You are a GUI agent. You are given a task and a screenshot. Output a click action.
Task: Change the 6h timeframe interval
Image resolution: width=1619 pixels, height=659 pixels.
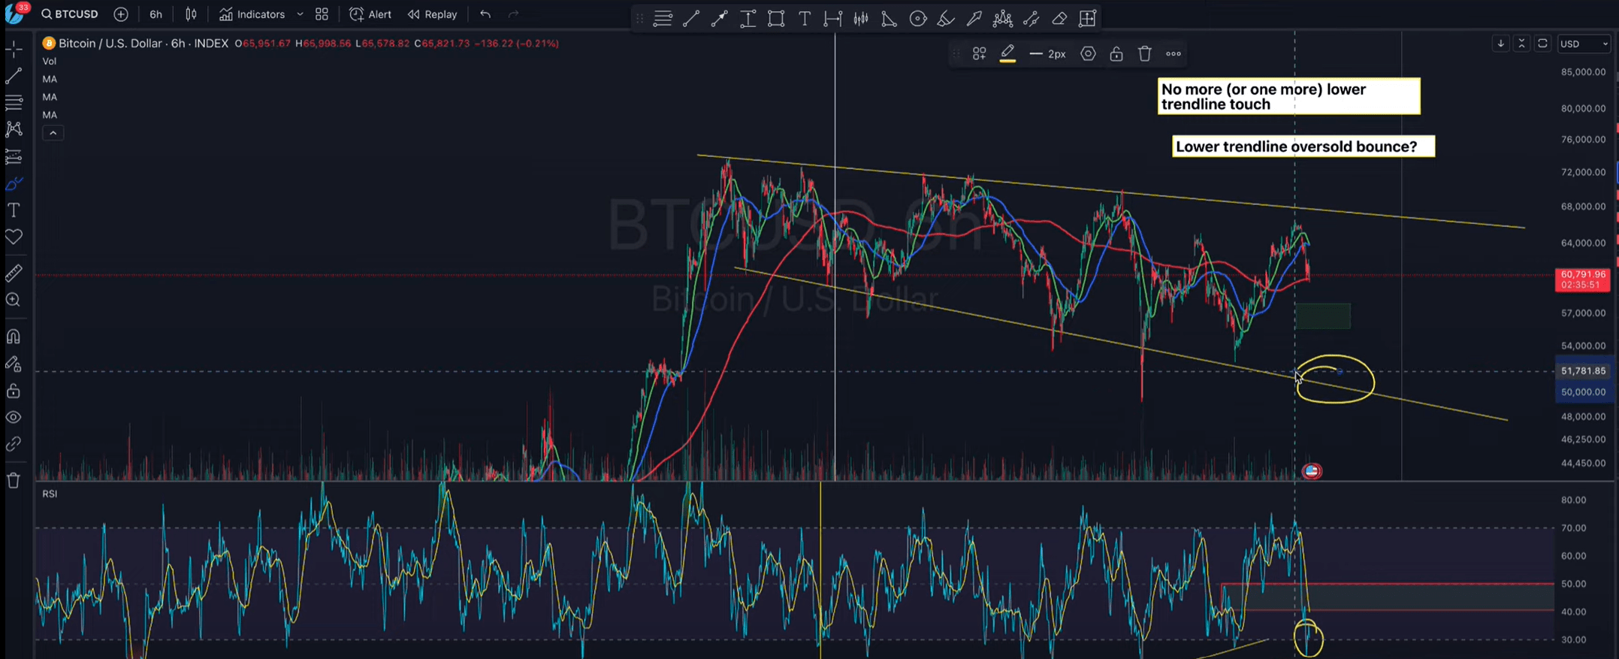coord(156,14)
